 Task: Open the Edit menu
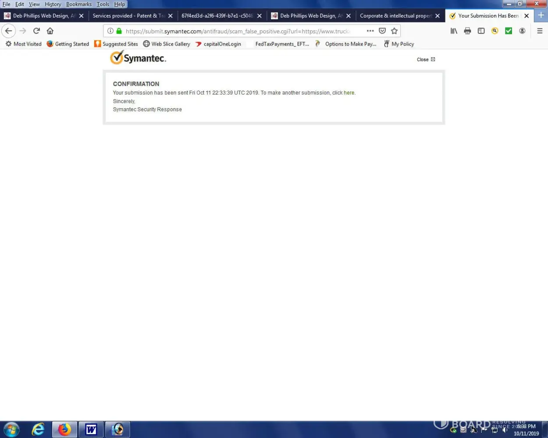click(x=20, y=4)
